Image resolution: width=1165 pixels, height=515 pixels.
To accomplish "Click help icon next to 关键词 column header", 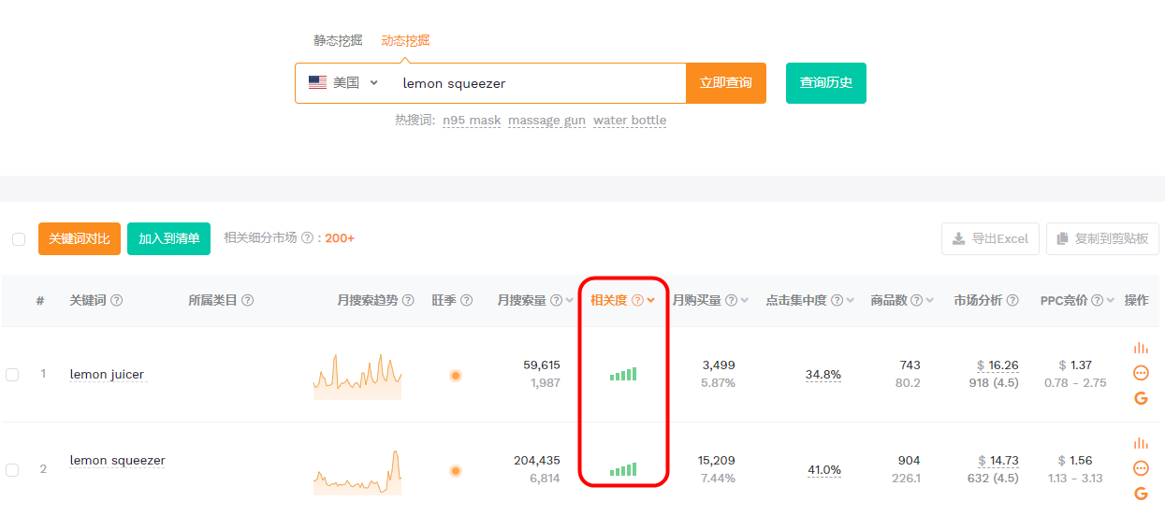I will (x=116, y=301).
